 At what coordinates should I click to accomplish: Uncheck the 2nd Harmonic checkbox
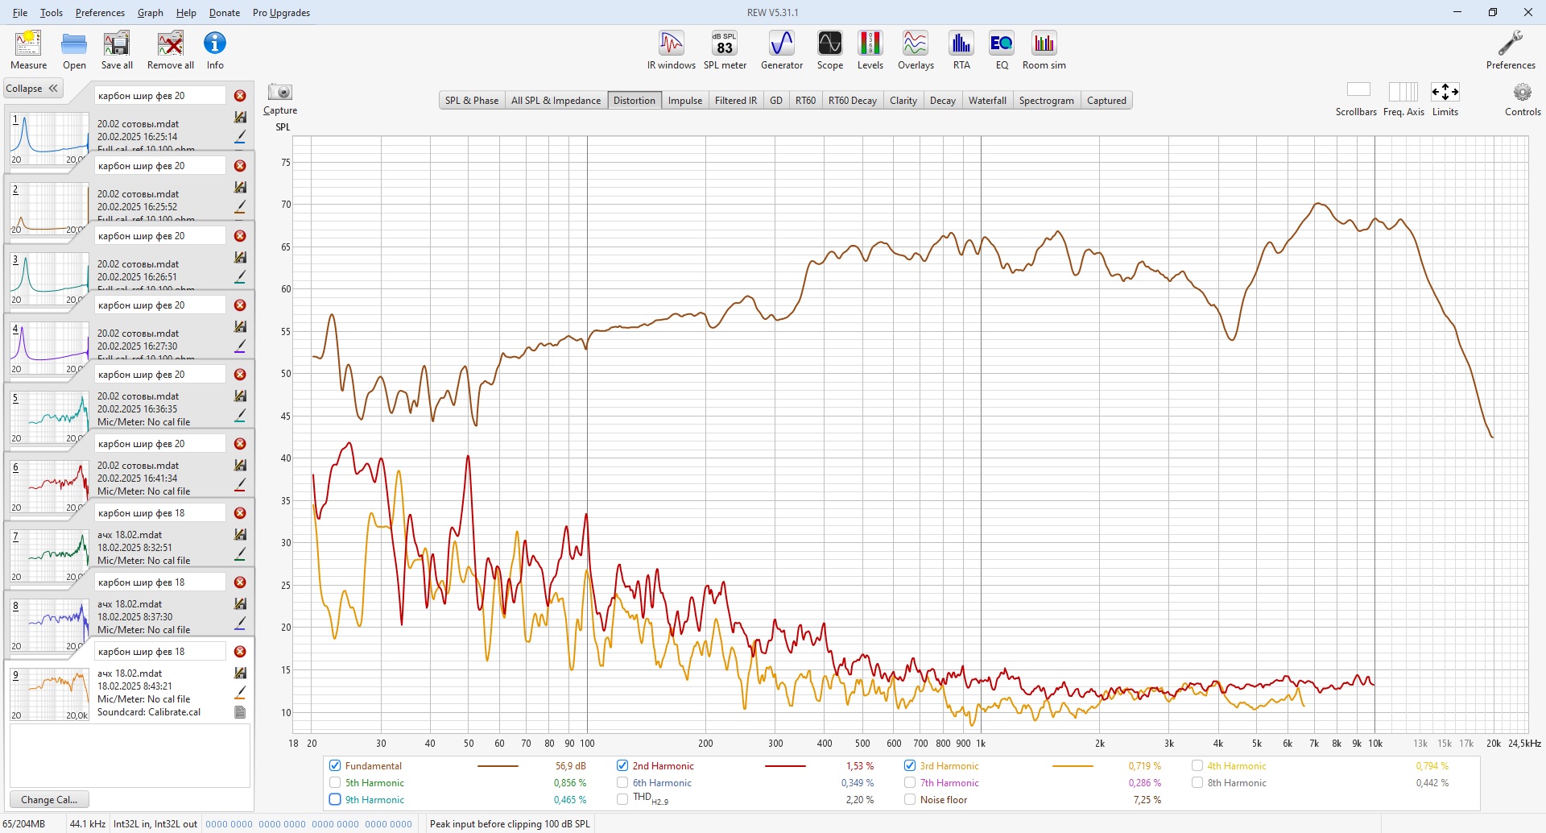pyautogui.click(x=622, y=766)
